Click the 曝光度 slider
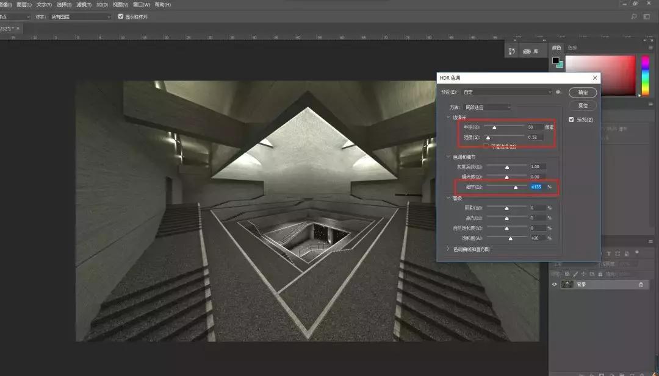 507,176
